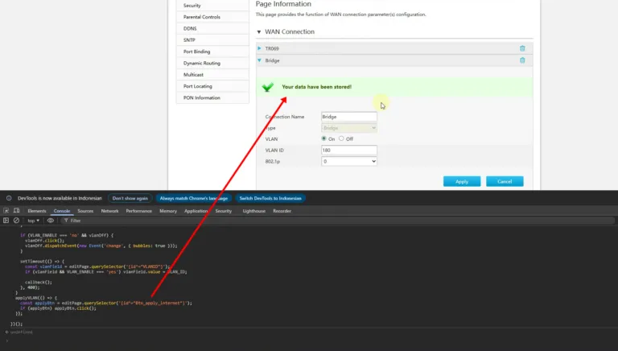Focus the console Filter input field

pos(339,221)
